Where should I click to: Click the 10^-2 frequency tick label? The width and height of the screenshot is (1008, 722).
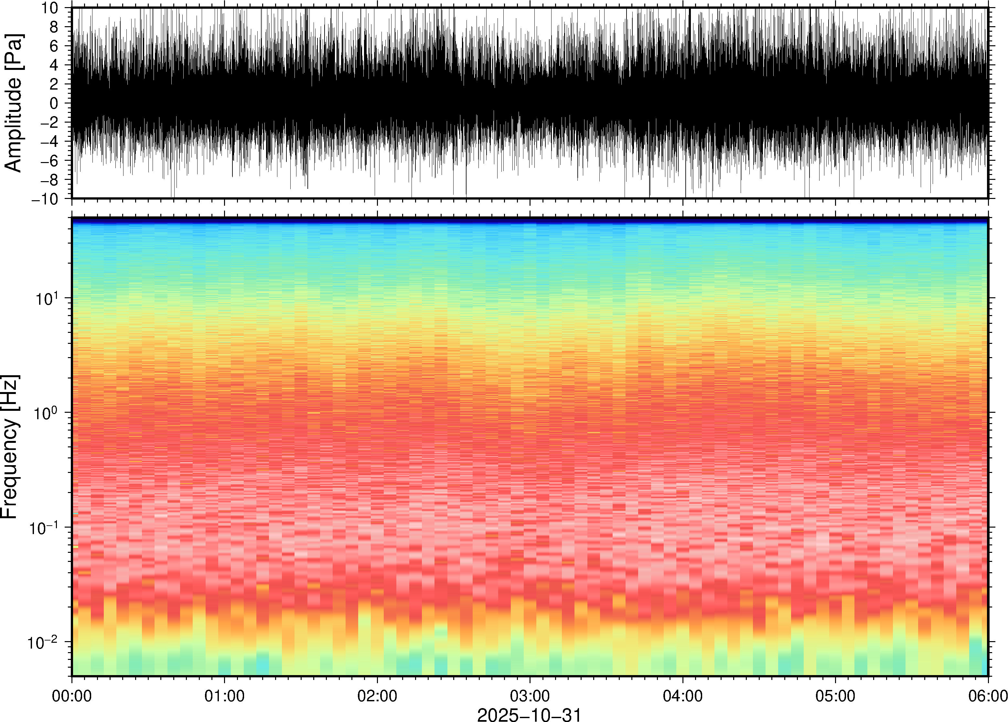click(43, 642)
